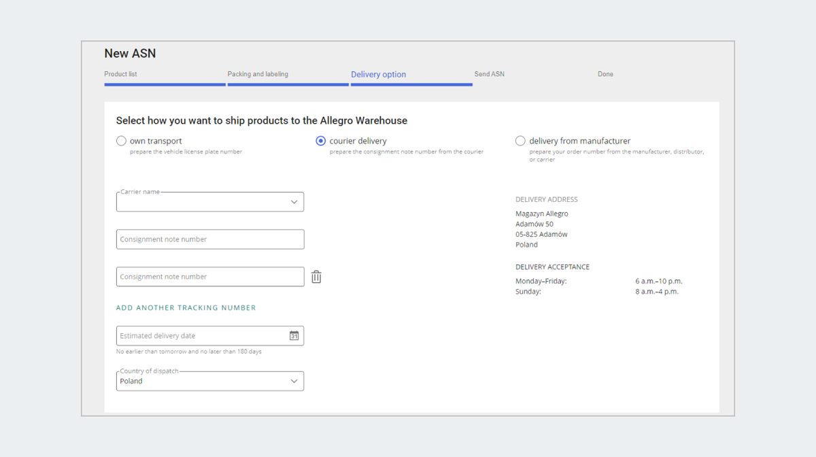The image size is (816, 457).
Task: Expand the Country of dispatch dropdown
Action: [210, 381]
